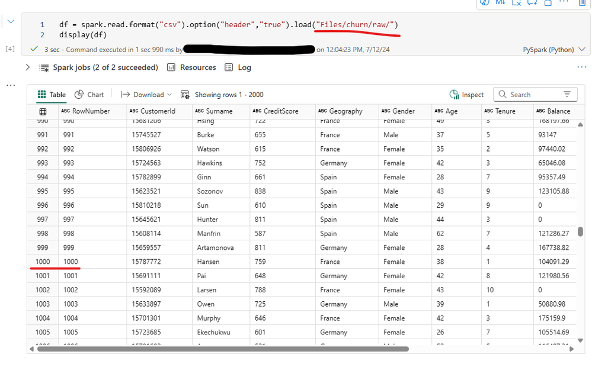Select the Age column header
Image resolution: width=592 pixels, height=377 pixels.
(x=456, y=111)
